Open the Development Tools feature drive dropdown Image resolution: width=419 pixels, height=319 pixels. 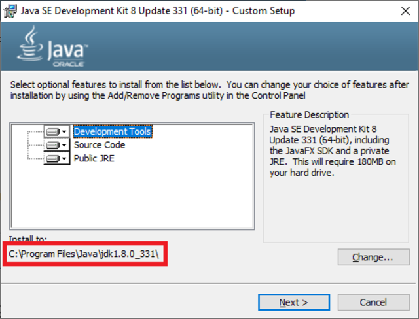click(56, 131)
